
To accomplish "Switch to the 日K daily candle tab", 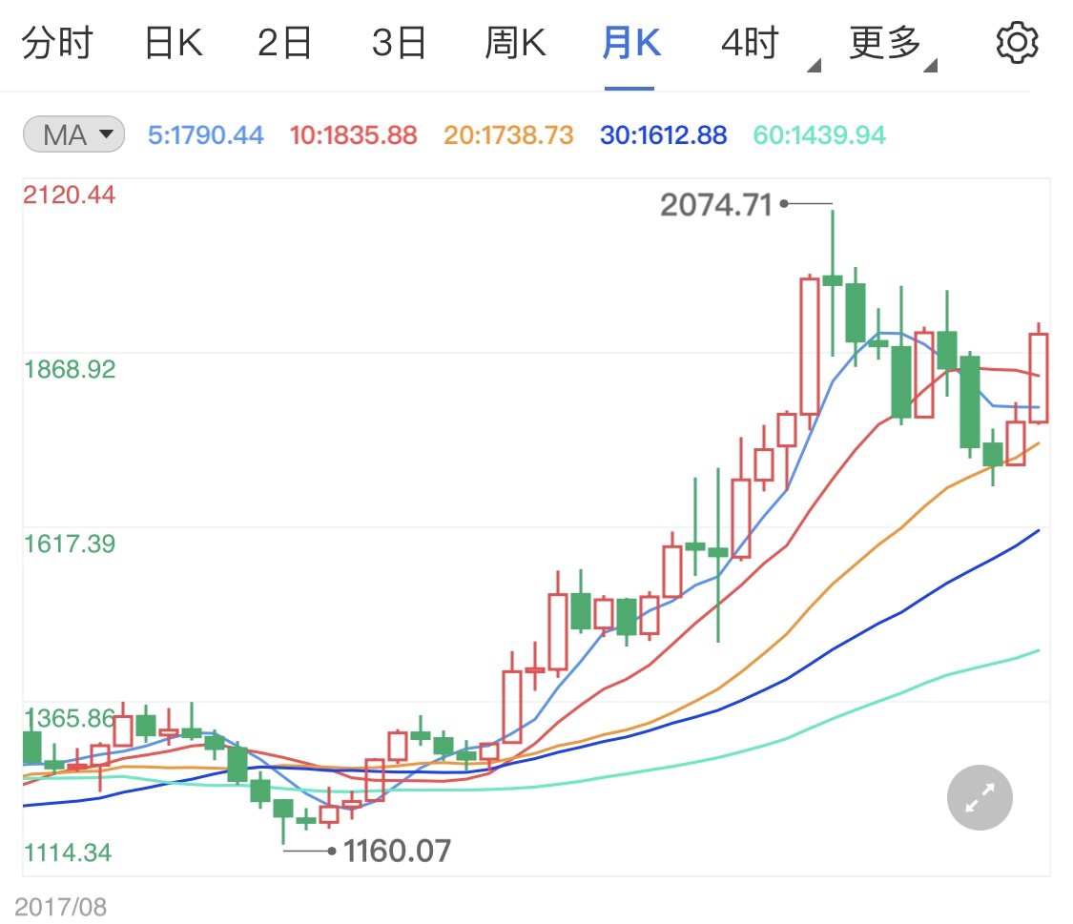I will click(173, 41).
